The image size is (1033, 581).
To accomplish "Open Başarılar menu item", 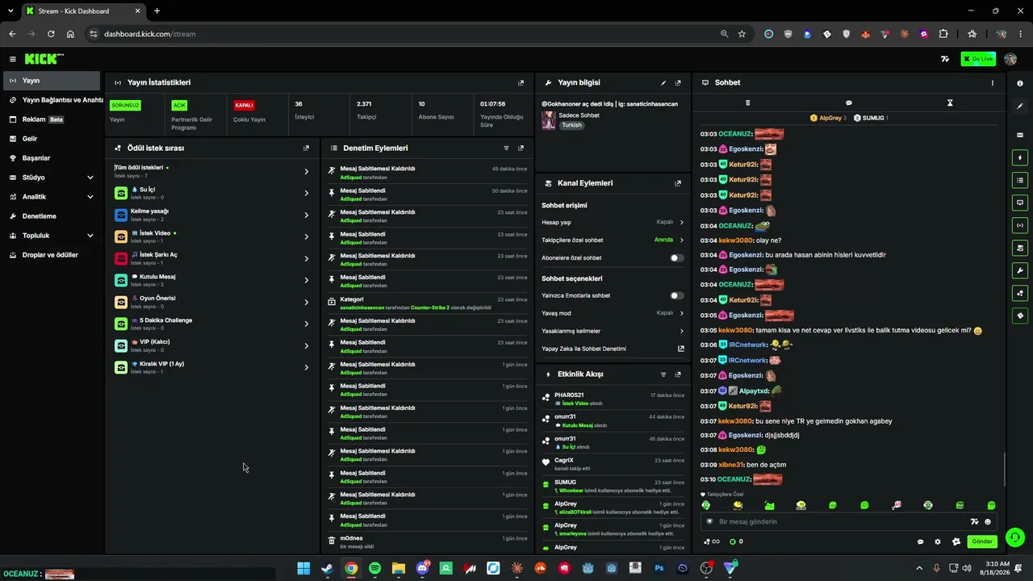I will click(52, 158).
